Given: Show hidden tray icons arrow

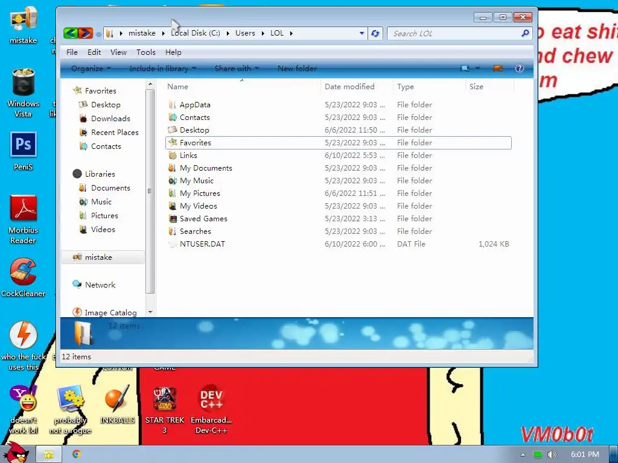Looking at the screenshot, I should (523, 455).
